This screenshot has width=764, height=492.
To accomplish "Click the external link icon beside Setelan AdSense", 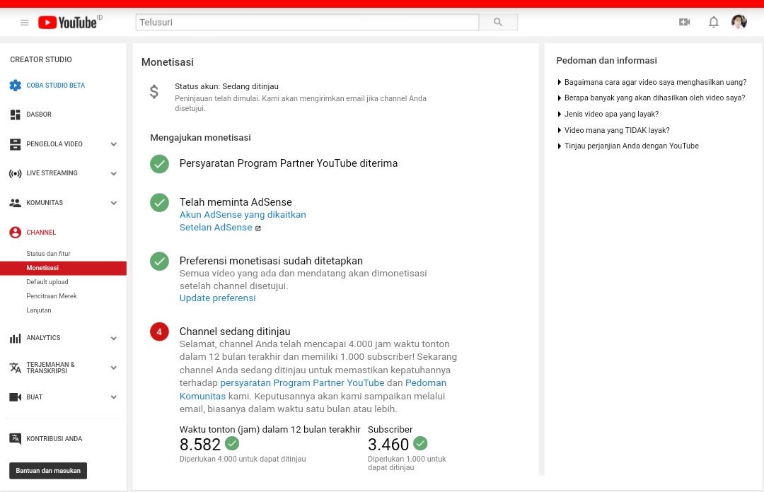I will pyautogui.click(x=257, y=228).
